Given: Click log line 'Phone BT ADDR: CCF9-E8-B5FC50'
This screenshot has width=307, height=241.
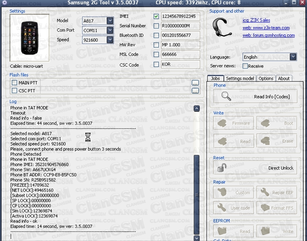Looking at the screenshot, I should [x=43, y=175].
